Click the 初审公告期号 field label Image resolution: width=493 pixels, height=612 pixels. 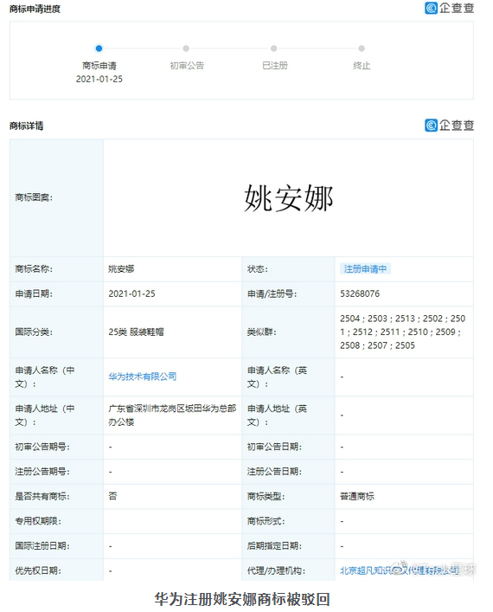coord(42,447)
